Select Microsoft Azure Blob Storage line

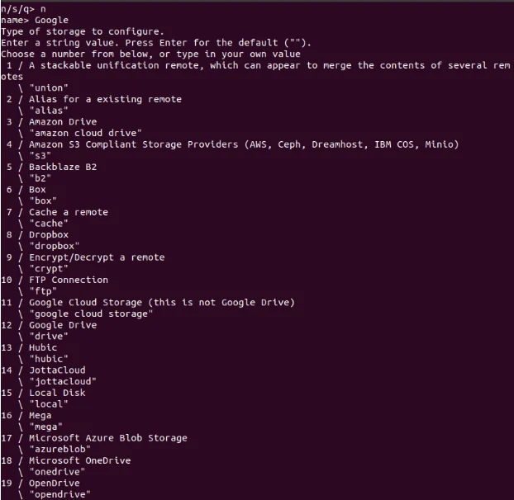94,438
